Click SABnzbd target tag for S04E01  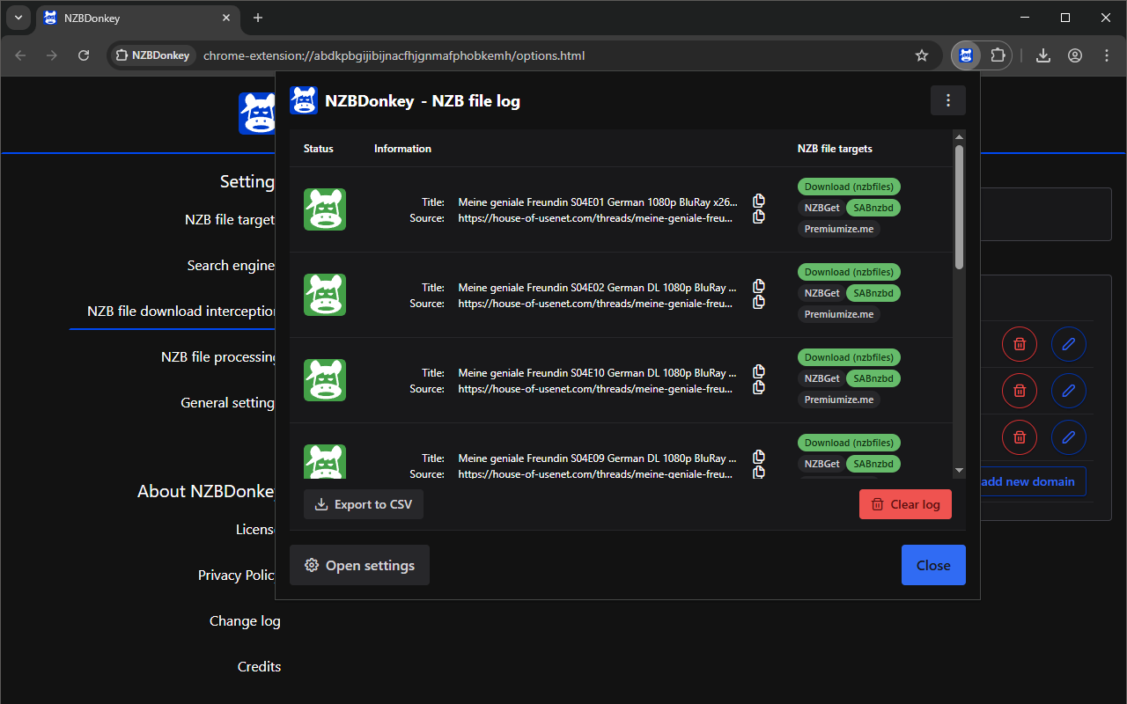pyautogui.click(x=873, y=208)
